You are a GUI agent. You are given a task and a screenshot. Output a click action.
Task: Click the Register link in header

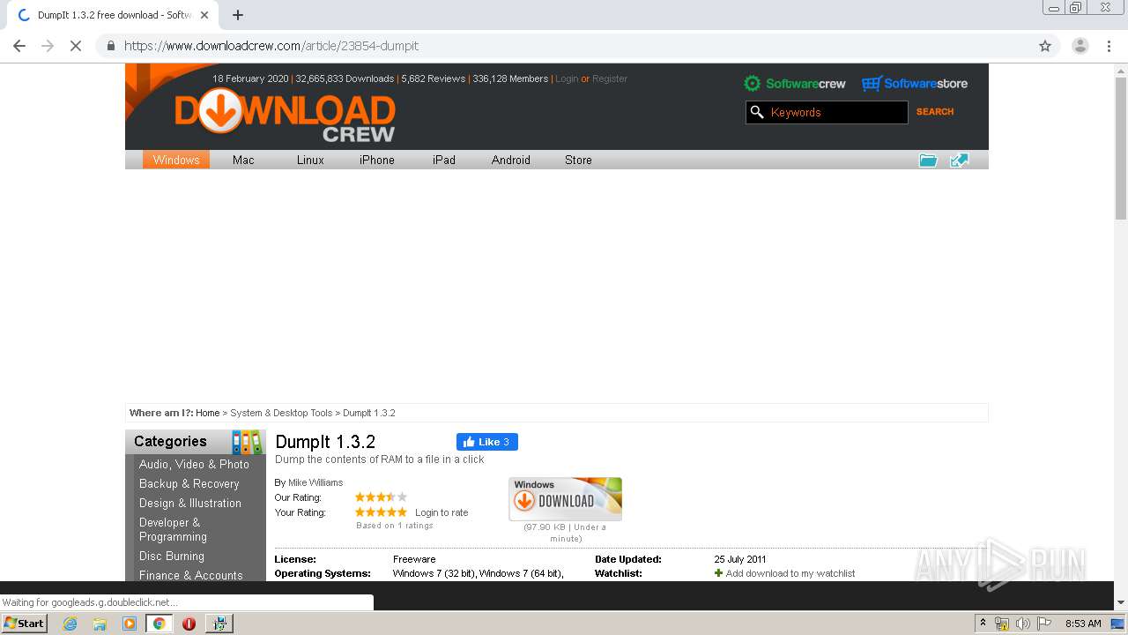(x=610, y=78)
